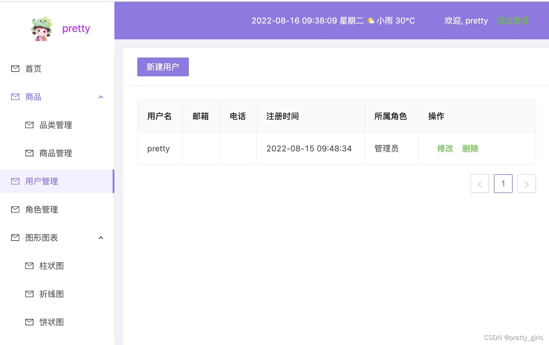Open the 首页 menu item
Screen dimensions: 549x345
click(x=57, y=69)
